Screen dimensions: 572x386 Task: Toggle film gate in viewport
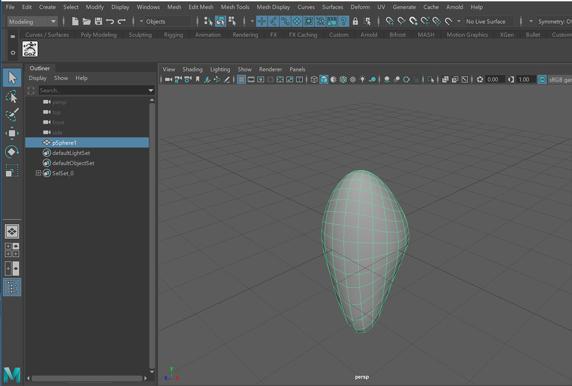pos(251,79)
